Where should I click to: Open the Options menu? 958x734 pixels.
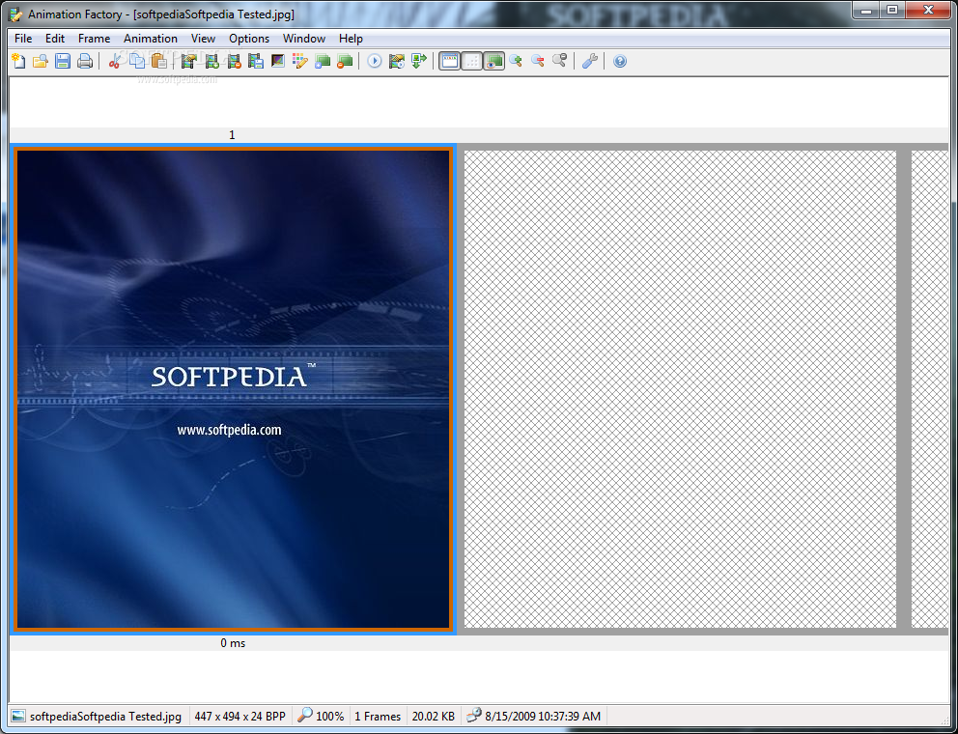click(249, 39)
